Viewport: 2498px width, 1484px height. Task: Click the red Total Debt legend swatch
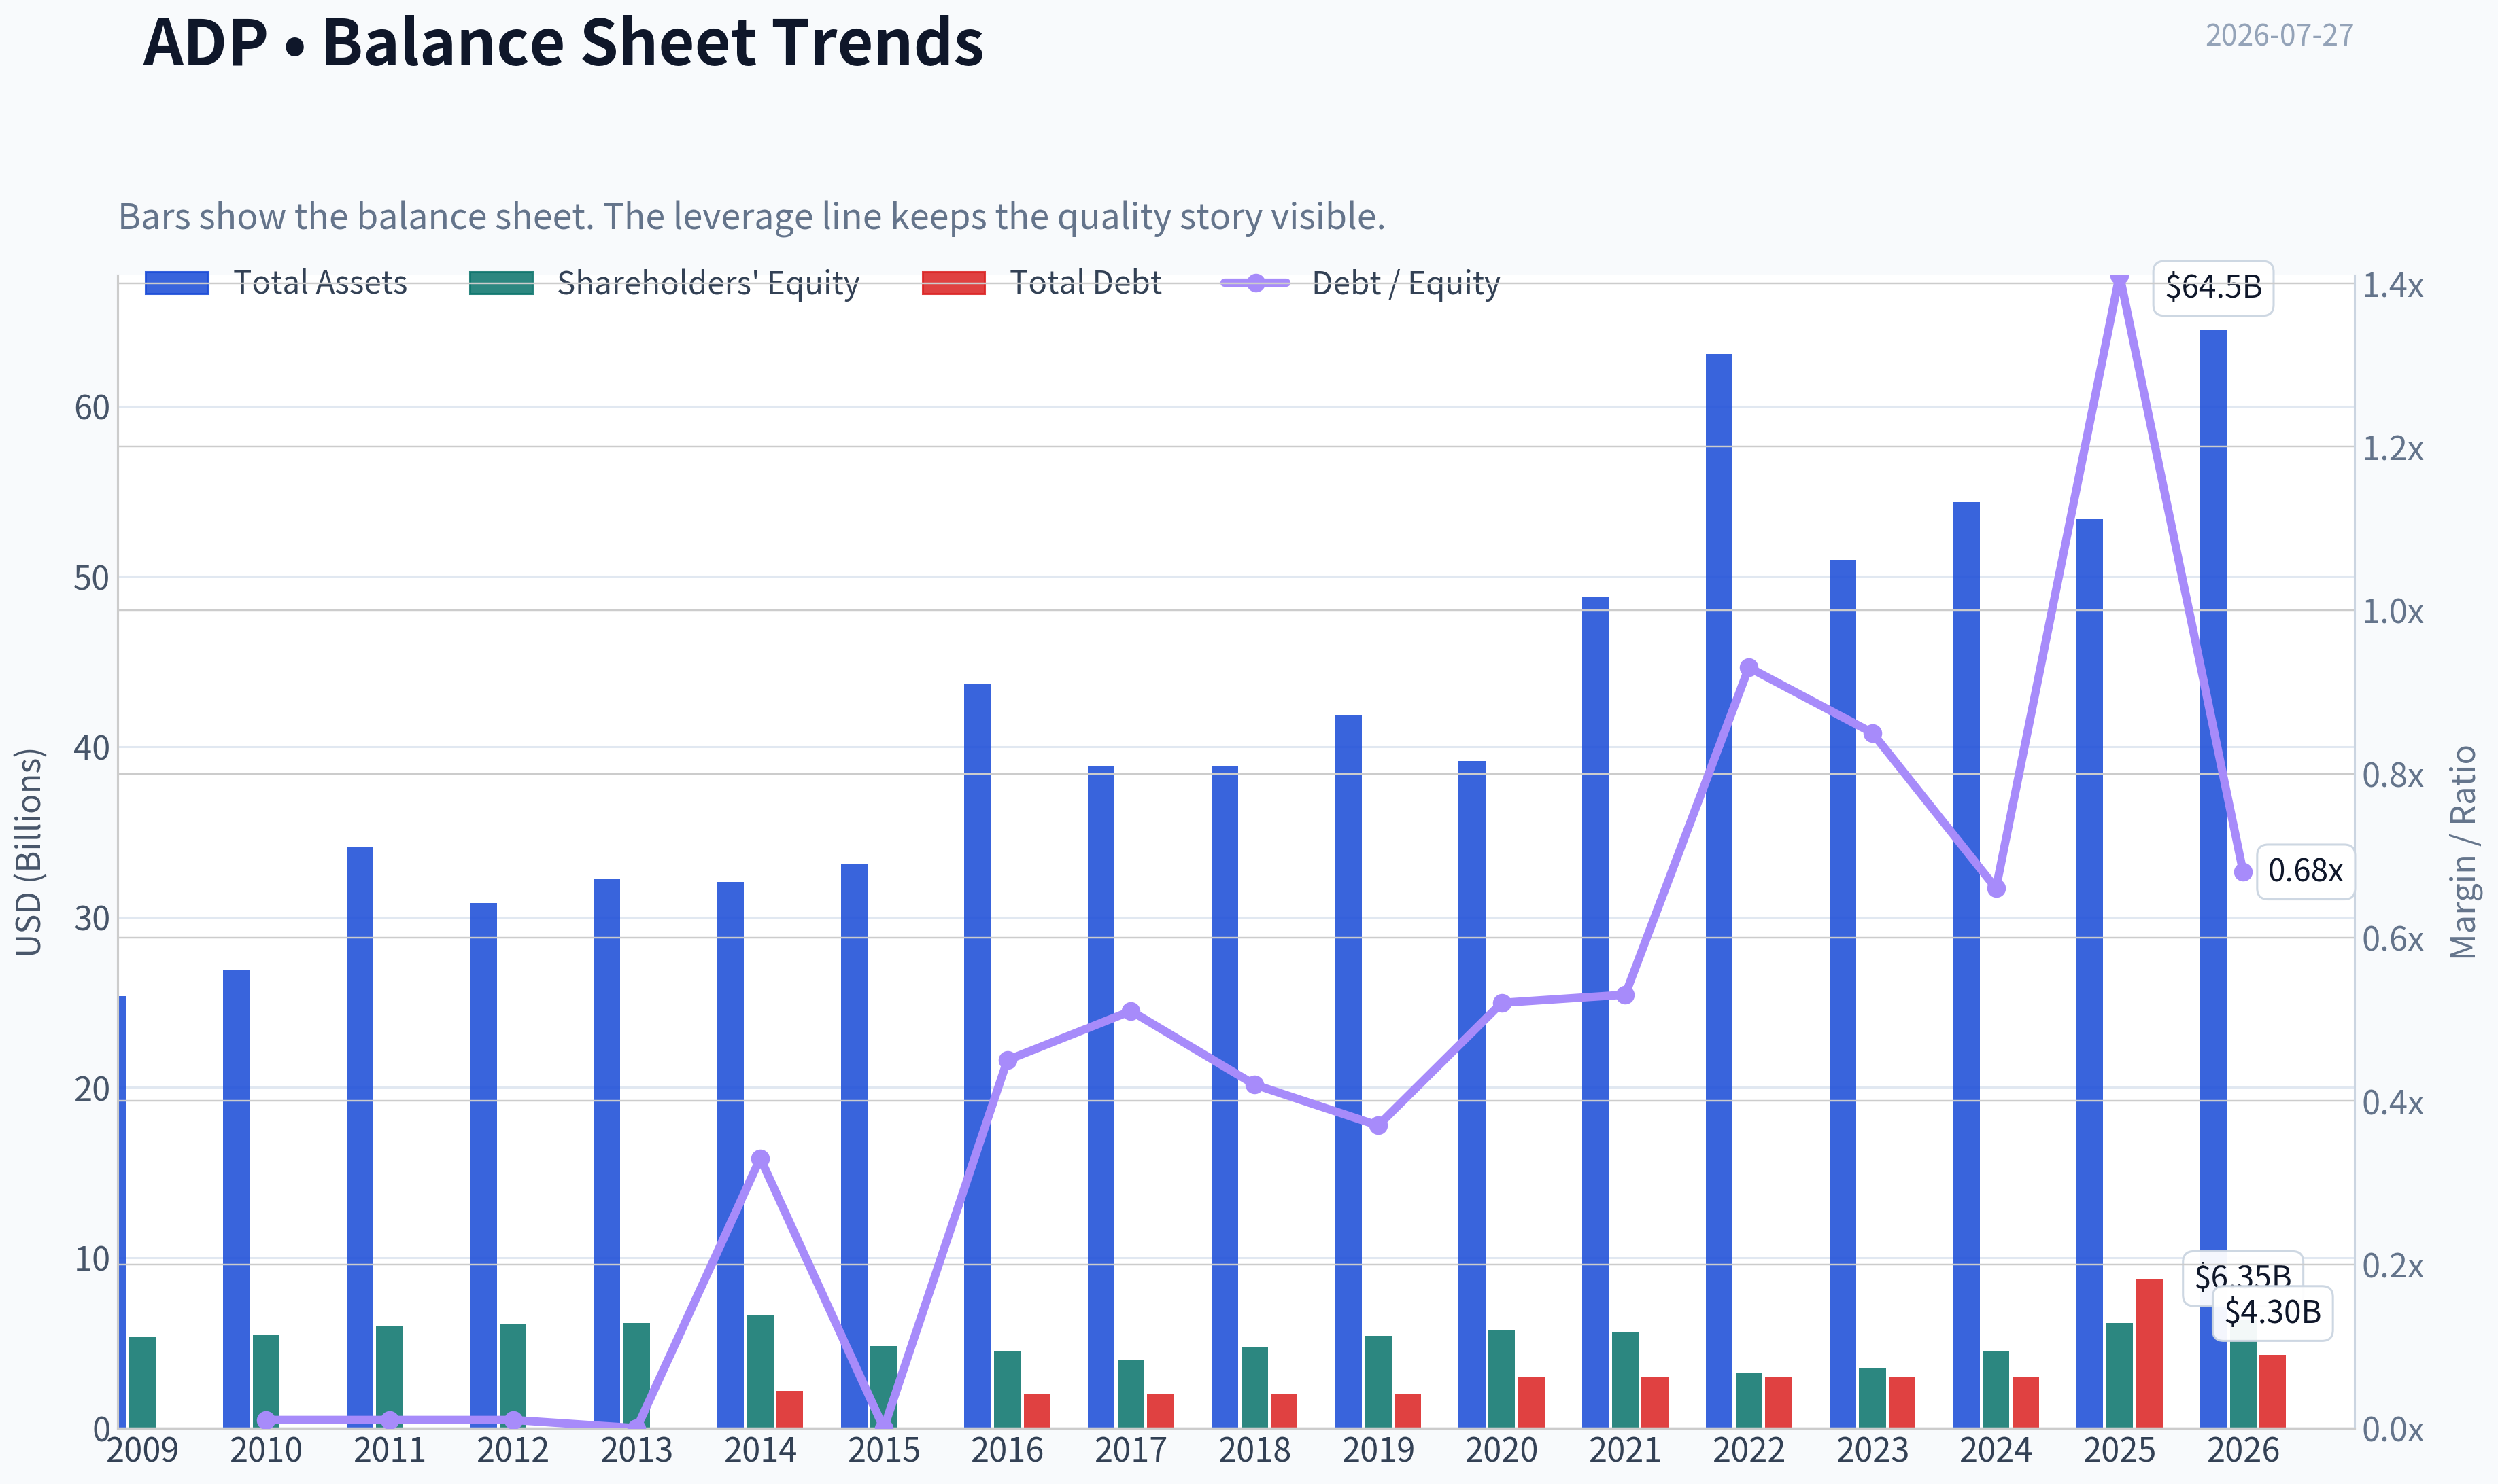(x=953, y=283)
